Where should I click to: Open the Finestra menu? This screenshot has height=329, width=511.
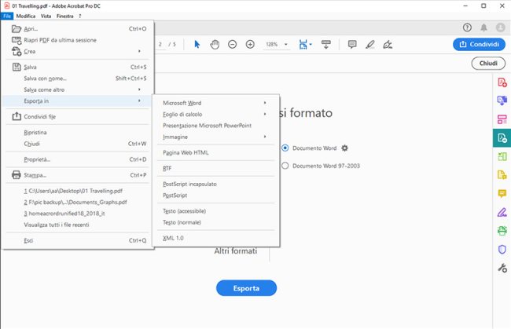click(x=64, y=16)
